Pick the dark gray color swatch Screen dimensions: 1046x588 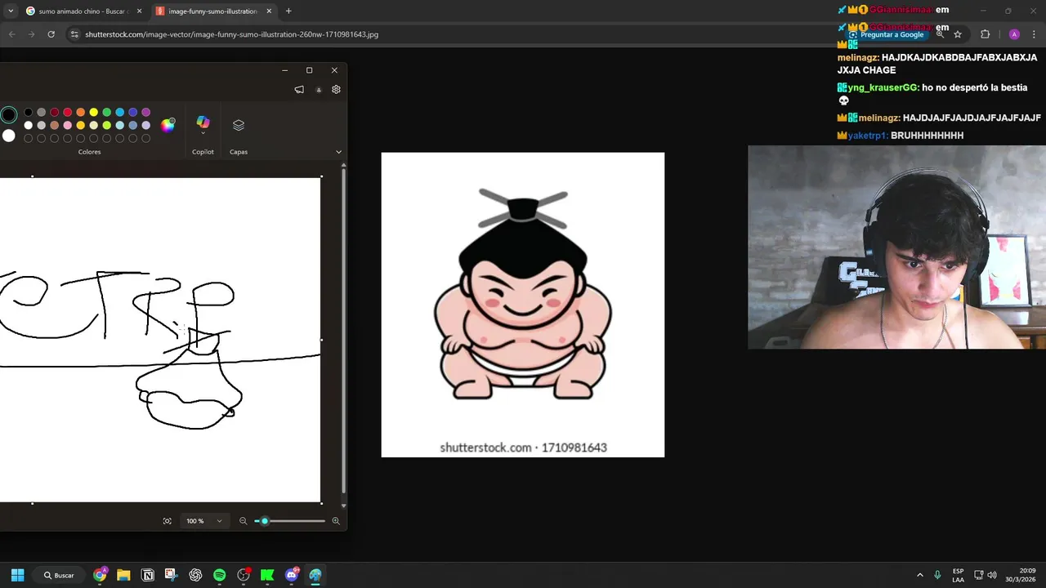(42, 113)
